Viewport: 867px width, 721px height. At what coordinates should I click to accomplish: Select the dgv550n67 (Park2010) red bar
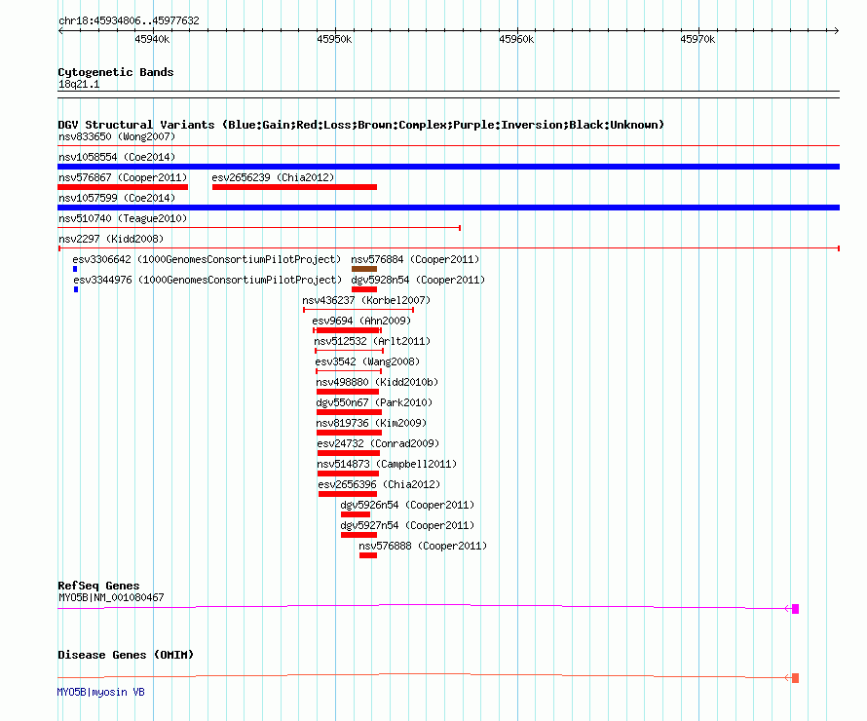349,412
